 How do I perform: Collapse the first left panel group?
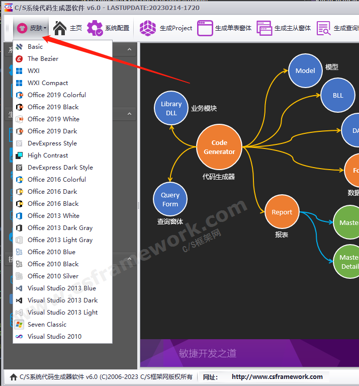(x=129, y=49)
